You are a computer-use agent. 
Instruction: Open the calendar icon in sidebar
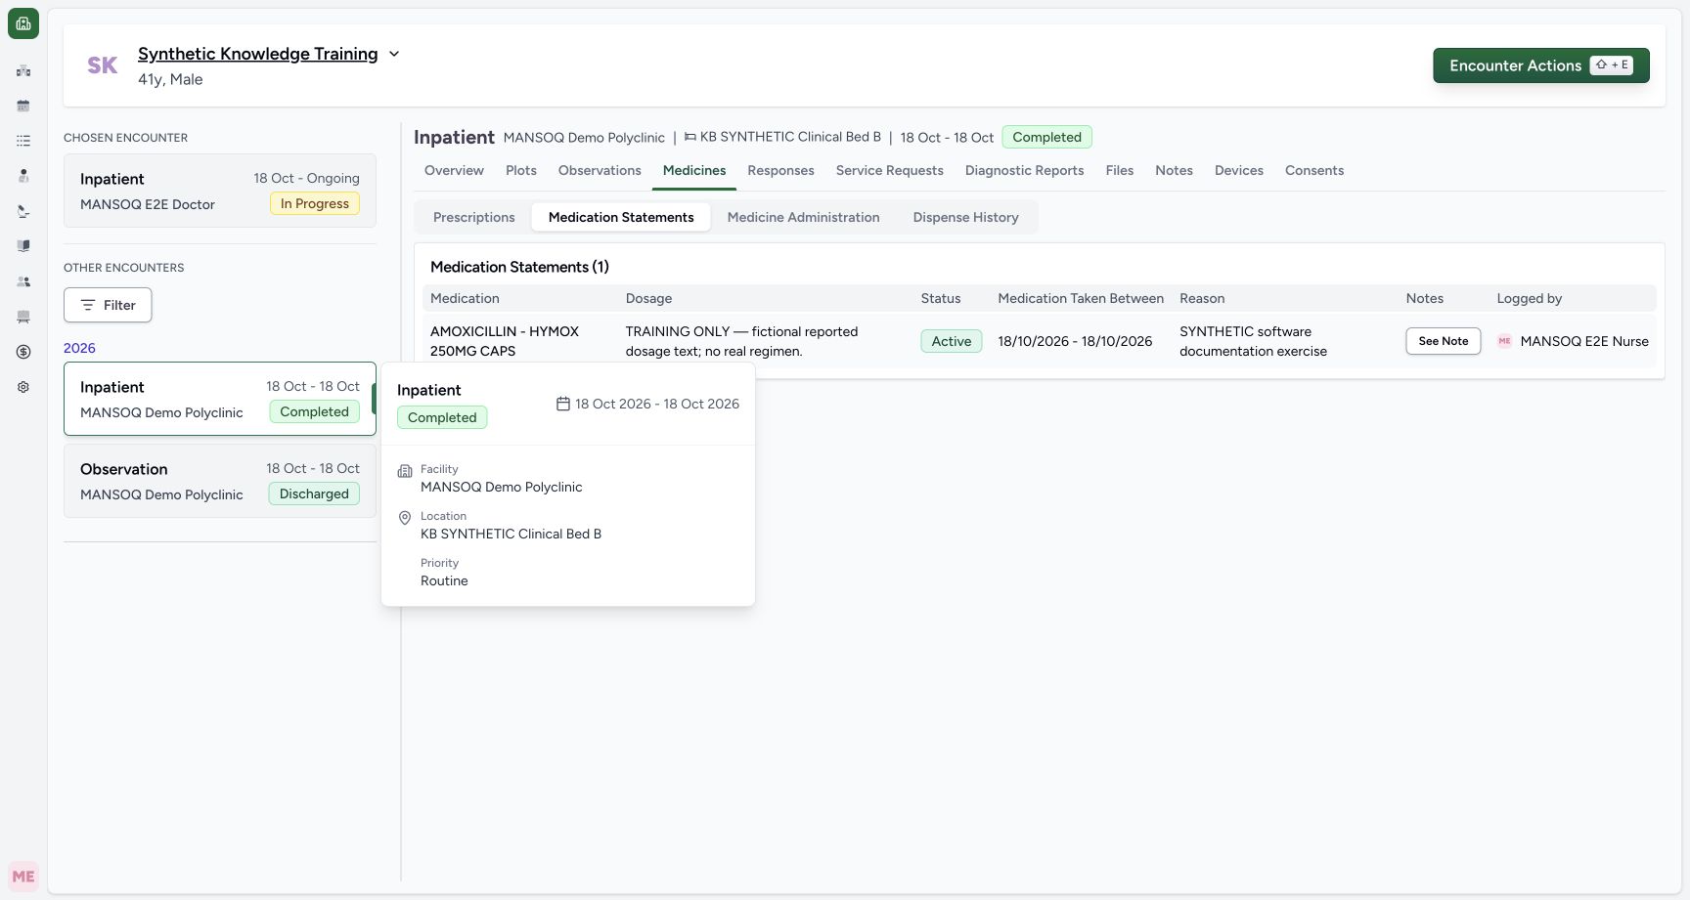pyautogui.click(x=23, y=106)
